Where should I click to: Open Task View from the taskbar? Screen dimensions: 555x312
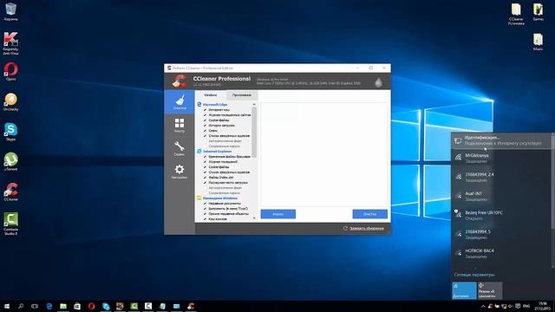tap(35, 306)
